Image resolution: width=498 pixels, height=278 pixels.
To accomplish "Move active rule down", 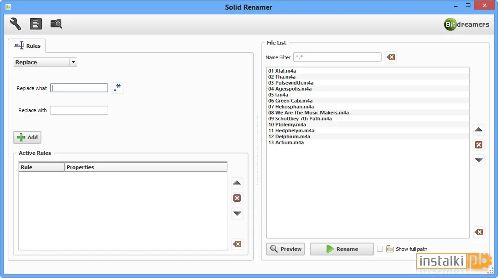I will tap(237, 213).
